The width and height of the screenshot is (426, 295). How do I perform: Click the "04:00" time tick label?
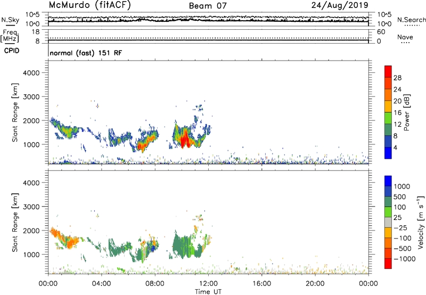click(101, 284)
